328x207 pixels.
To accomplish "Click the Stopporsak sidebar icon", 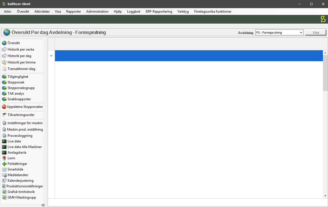I will point(4,82).
